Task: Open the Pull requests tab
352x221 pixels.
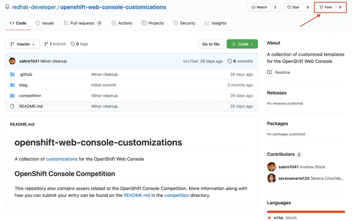Action: (x=82, y=23)
